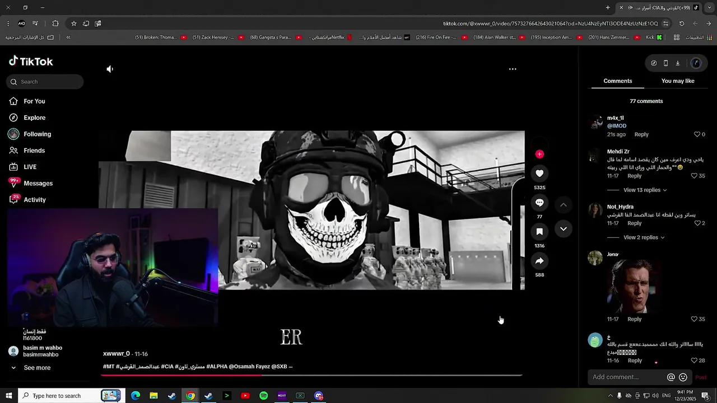
Task: Reply to Jana's image comment
Action: [634, 319]
